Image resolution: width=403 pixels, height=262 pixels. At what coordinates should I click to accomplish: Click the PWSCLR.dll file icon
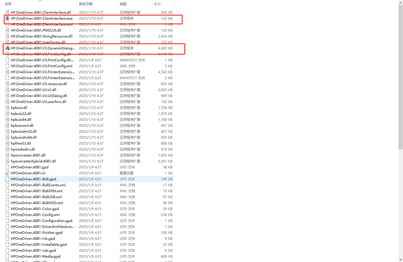(x=7, y=30)
